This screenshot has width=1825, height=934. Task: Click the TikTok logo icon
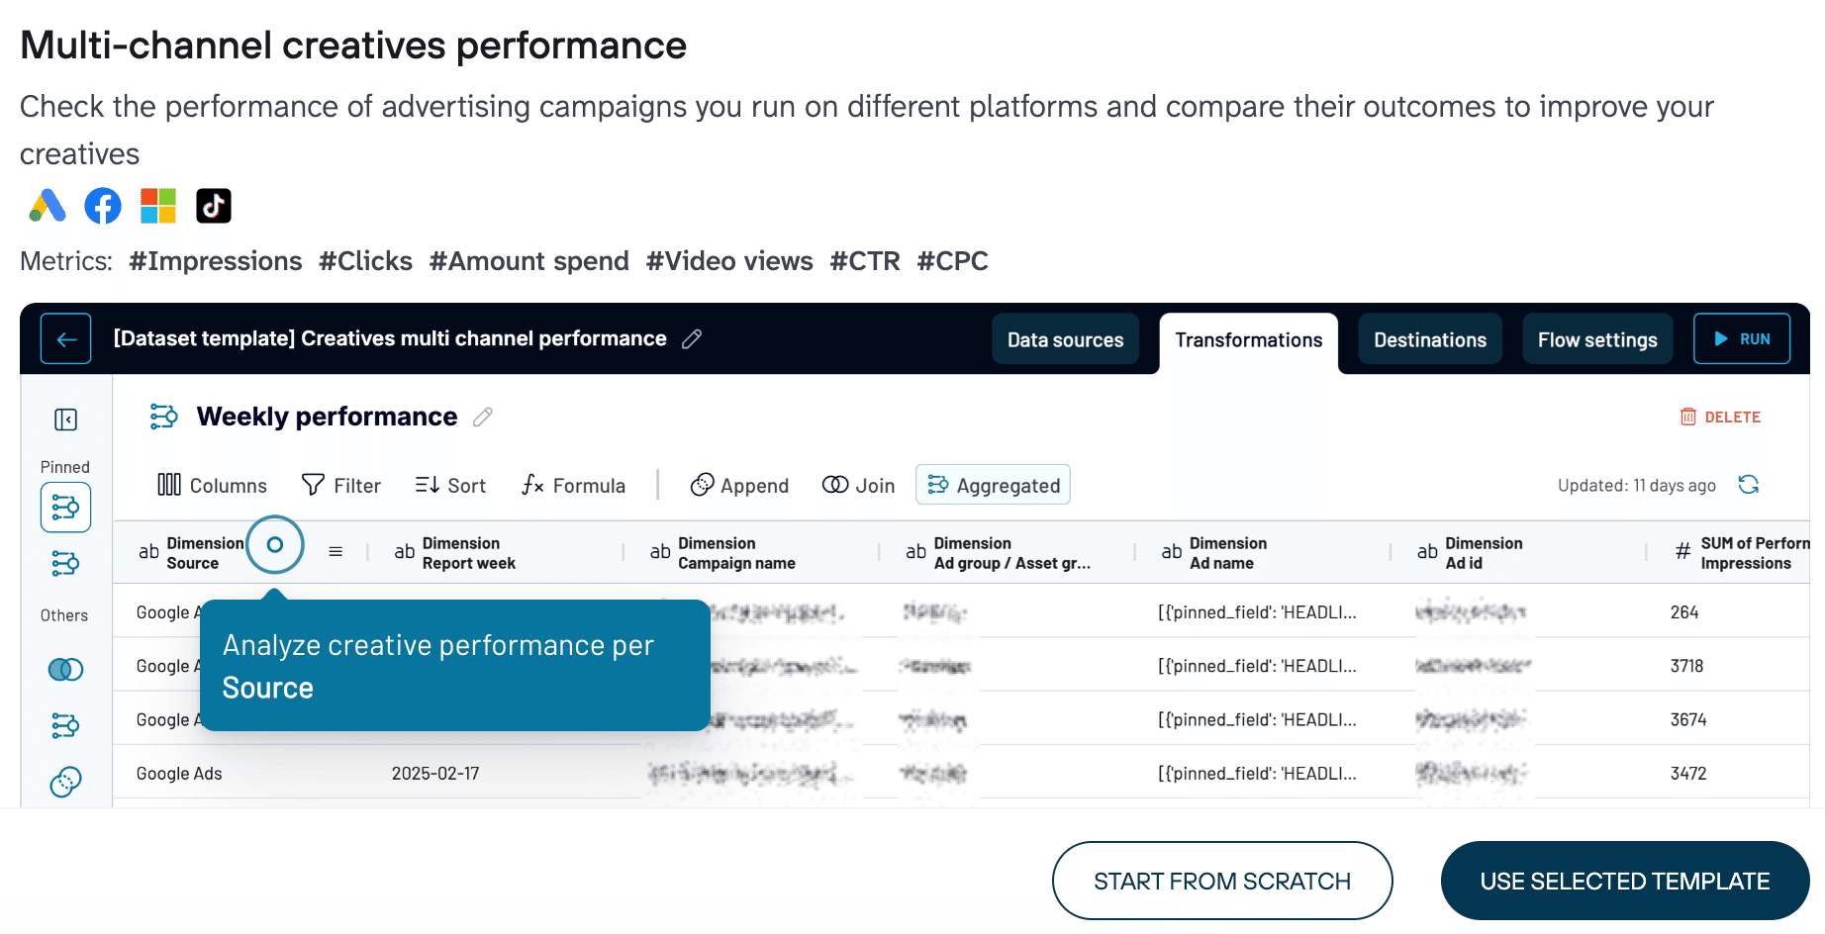(x=214, y=206)
